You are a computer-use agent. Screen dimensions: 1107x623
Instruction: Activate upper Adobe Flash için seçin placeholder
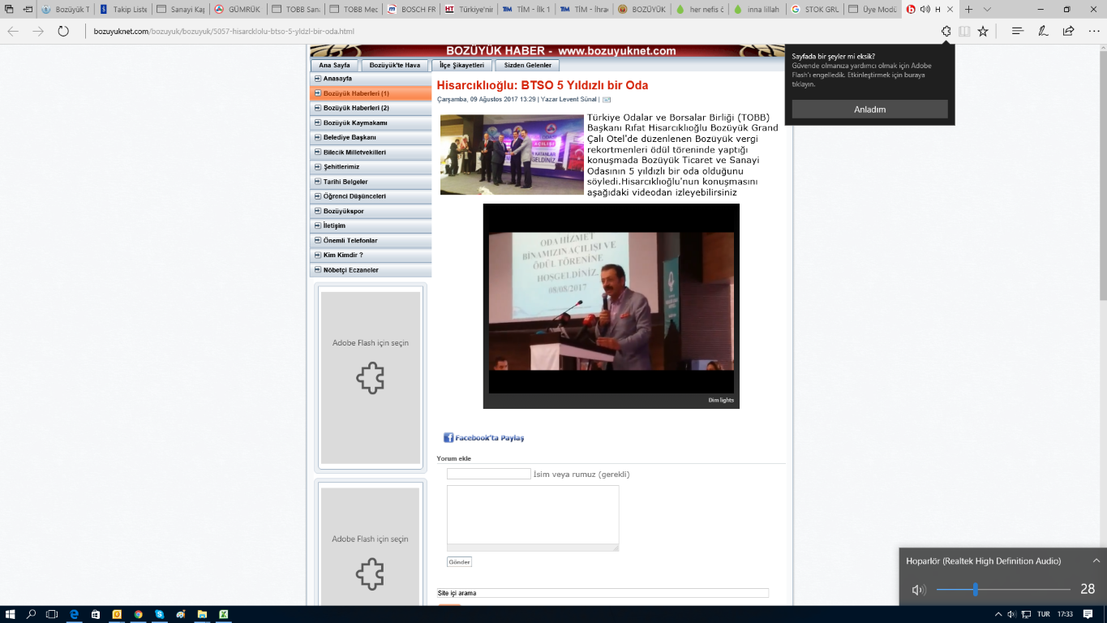(371, 377)
